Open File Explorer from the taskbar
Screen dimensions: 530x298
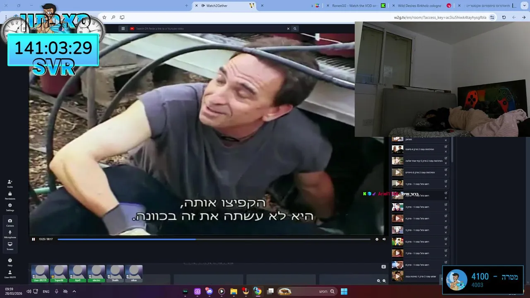[234, 291]
